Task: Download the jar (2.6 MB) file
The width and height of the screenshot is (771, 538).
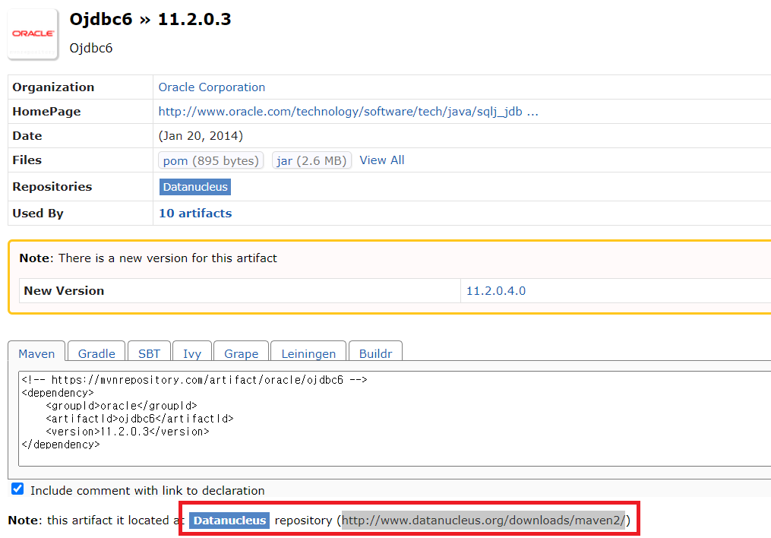Action: pos(311,160)
